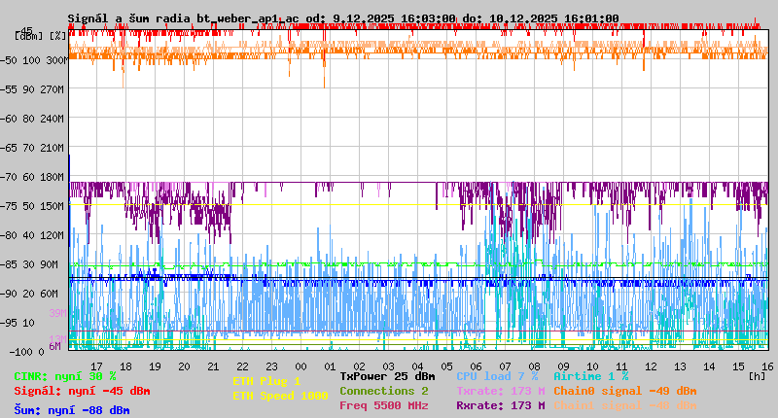Select the Freq 5500 MHz label
The image size is (778, 418).
(x=383, y=405)
